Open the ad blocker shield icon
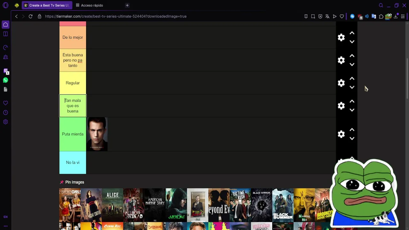Image resolution: width=409 pixels, height=230 pixels. click(x=320, y=16)
